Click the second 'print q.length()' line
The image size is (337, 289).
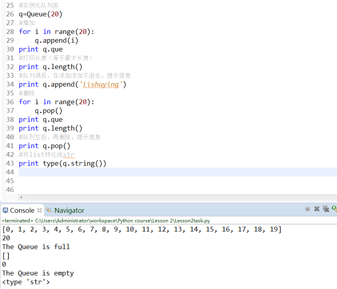tap(50, 128)
